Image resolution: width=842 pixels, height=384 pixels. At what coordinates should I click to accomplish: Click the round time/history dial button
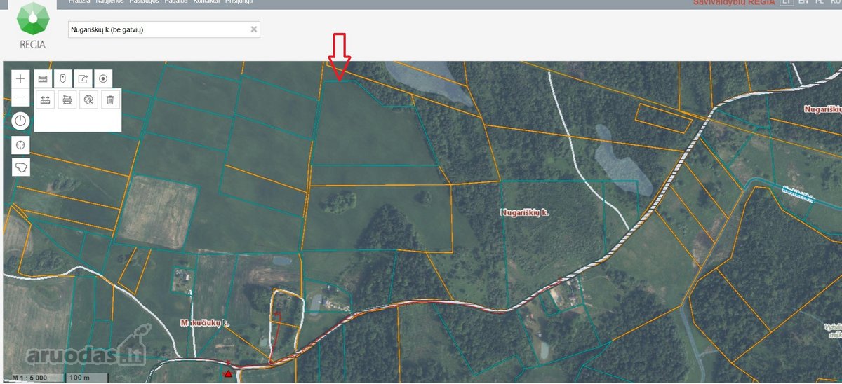click(20, 121)
